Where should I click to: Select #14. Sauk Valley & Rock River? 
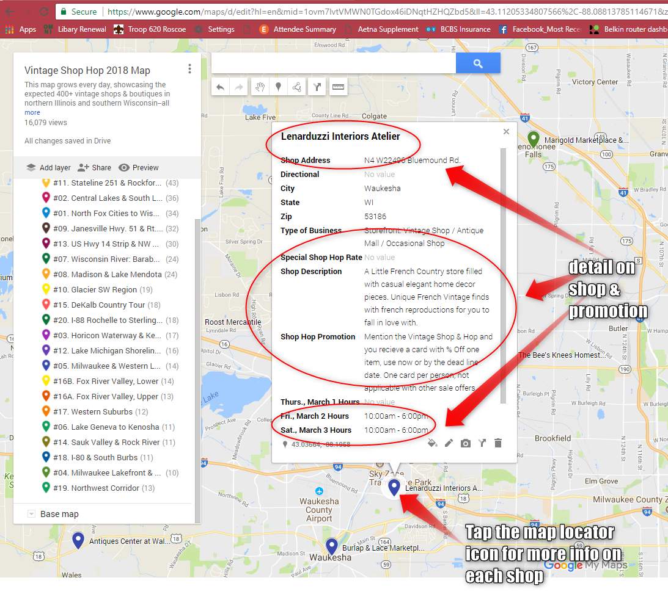click(x=109, y=443)
